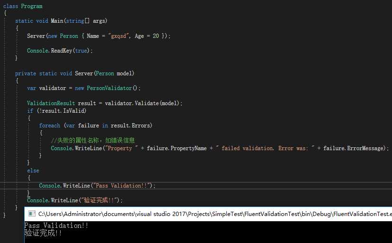Click the " failed validation. Error was: " string
This screenshot has width=392, height=243.
point(265,148)
